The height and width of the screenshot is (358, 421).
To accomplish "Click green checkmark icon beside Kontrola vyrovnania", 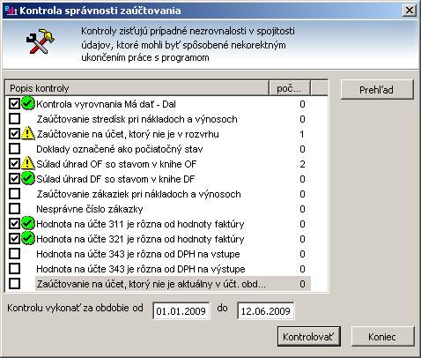I will (28, 103).
